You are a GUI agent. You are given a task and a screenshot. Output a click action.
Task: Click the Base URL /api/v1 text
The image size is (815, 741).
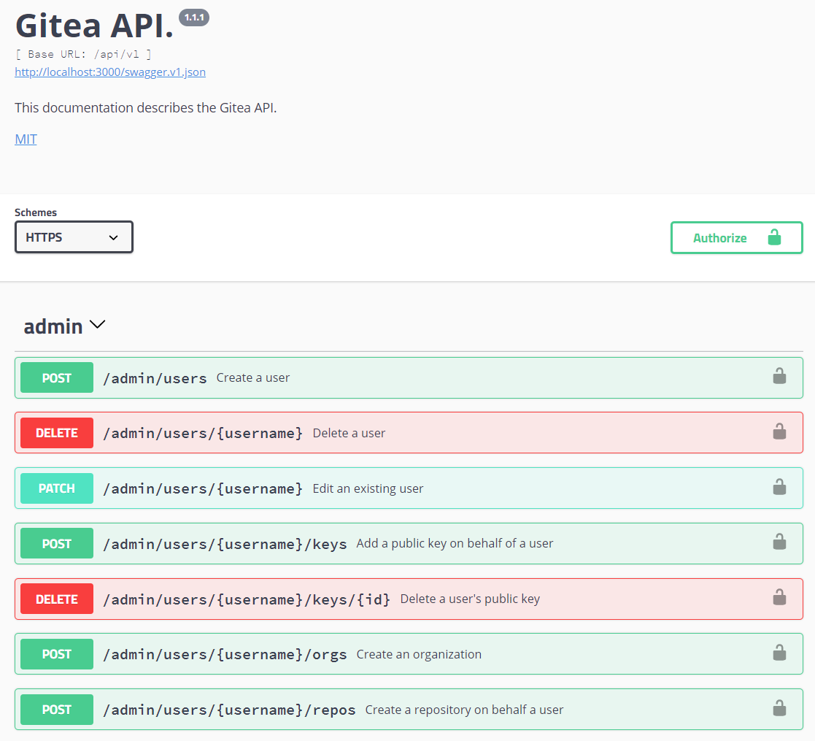click(x=83, y=54)
